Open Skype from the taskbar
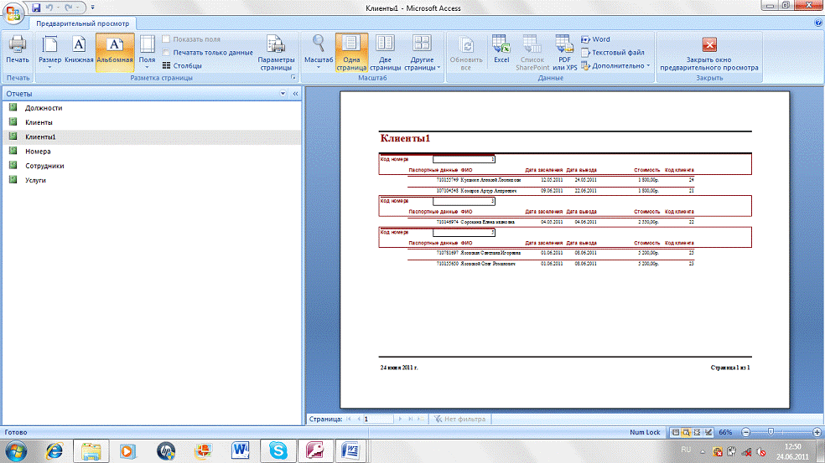 (x=278, y=451)
